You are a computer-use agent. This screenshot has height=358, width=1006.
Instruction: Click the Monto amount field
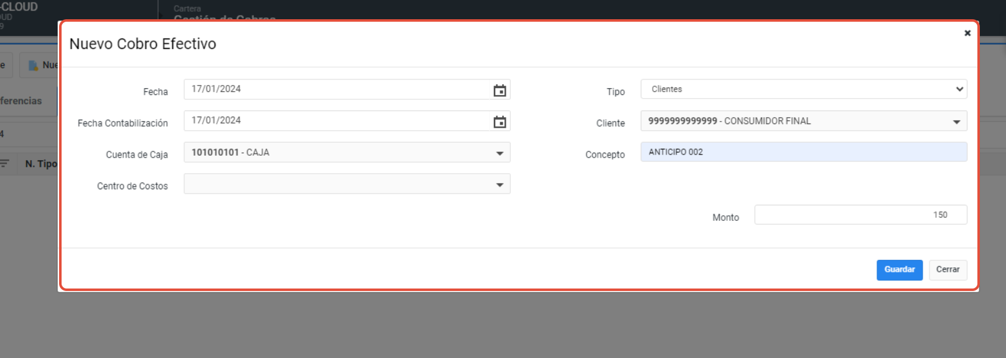860,215
